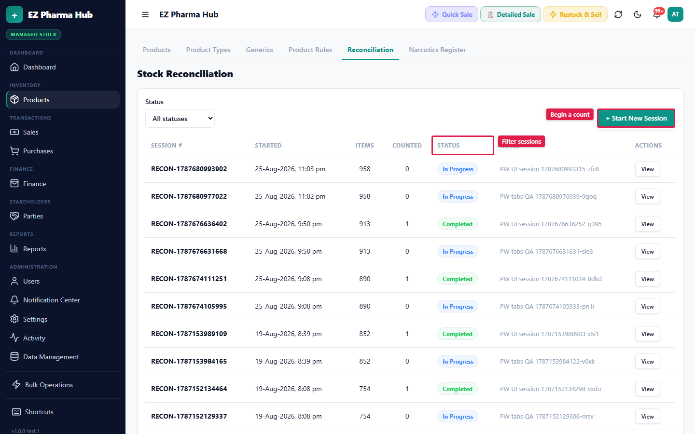View session RECON-1787674111251

pos(648,279)
